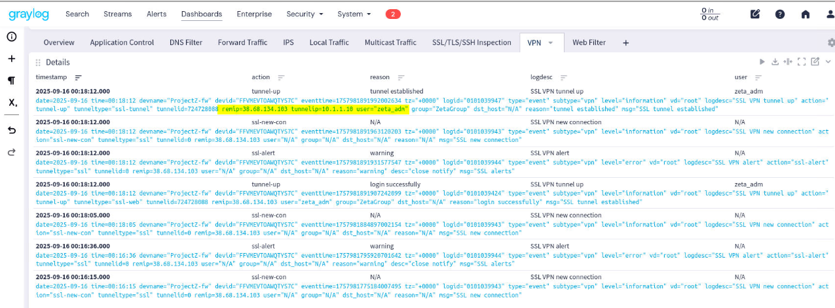
Task: Open the scratchpad edit icon in the top bar
Action: tap(755, 14)
